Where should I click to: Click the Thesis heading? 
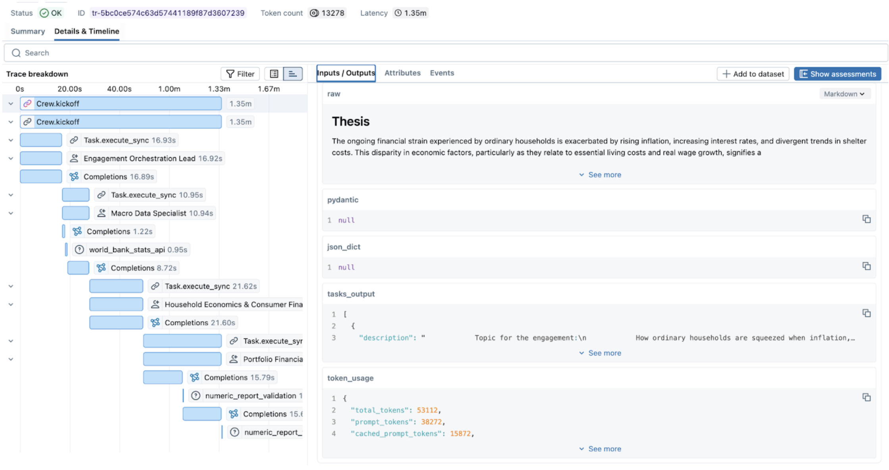click(351, 121)
